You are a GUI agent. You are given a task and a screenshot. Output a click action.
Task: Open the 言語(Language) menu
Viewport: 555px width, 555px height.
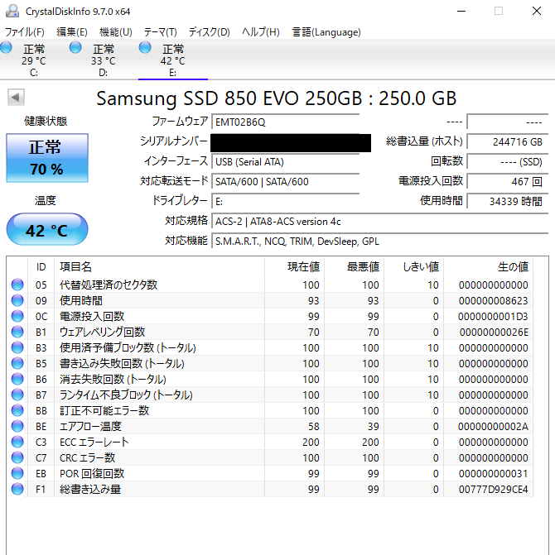pyautogui.click(x=326, y=32)
